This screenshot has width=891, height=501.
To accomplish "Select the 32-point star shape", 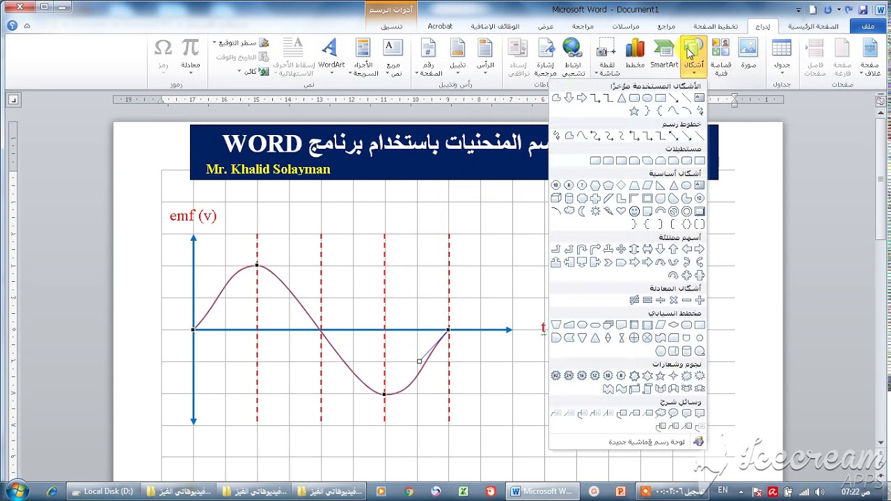I will (x=556, y=376).
